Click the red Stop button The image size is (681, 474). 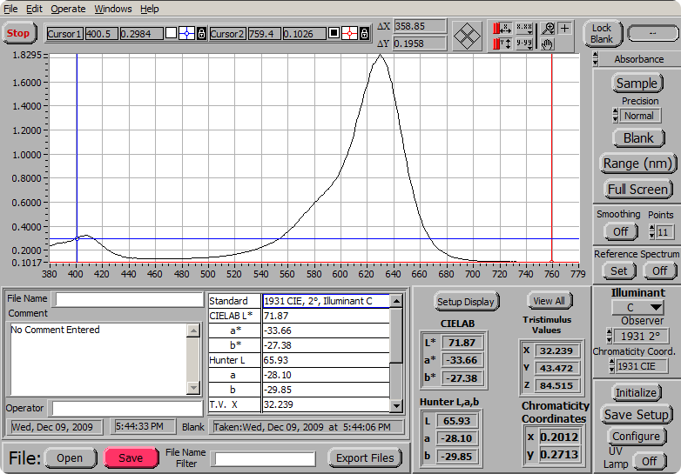pyautogui.click(x=17, y=34)
